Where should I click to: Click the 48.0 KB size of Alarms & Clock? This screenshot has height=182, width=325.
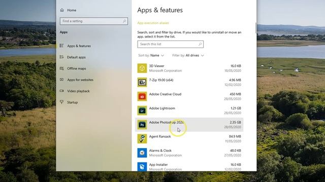click(x=235, y=151)
